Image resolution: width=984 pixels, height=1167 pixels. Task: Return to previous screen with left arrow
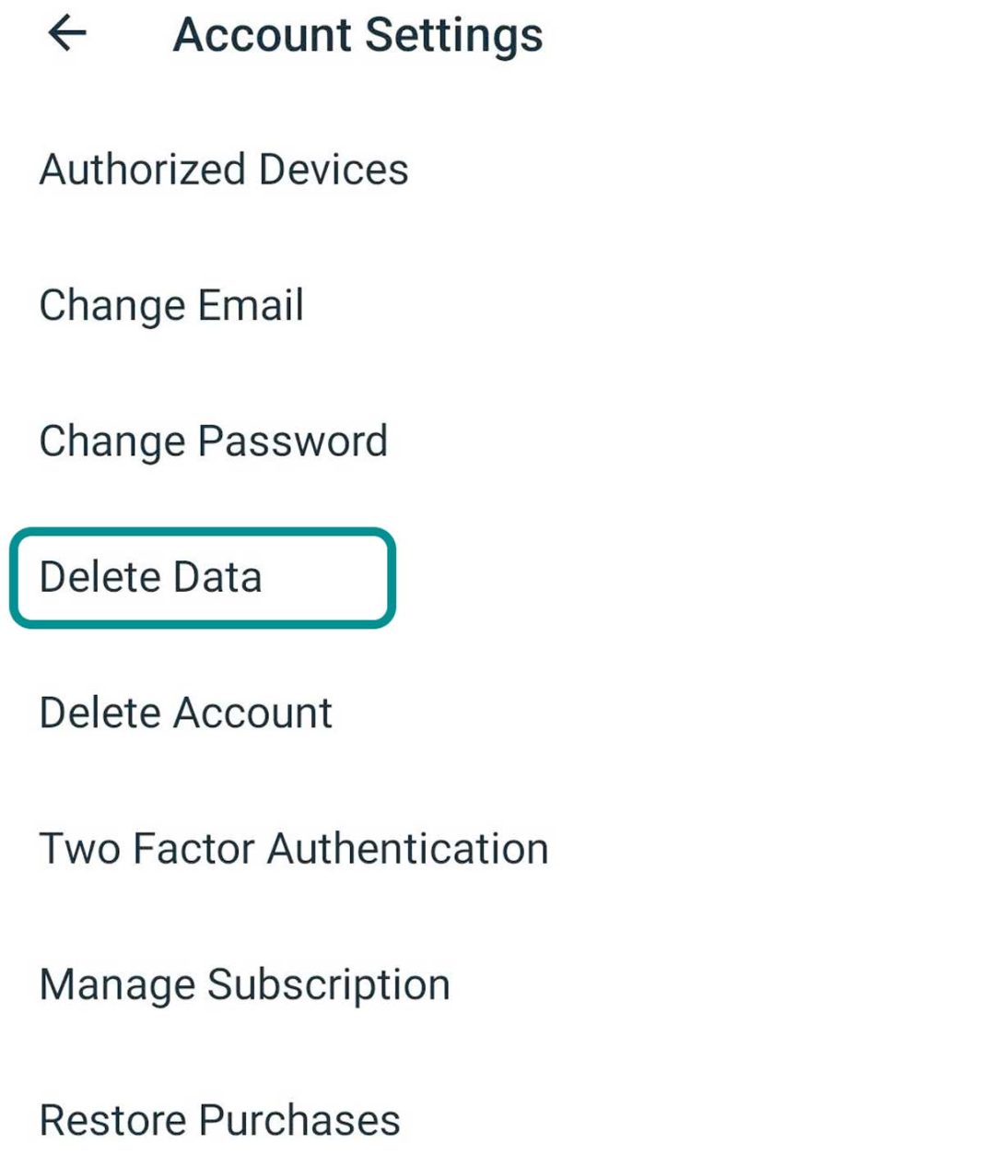[x=64, y=34]
